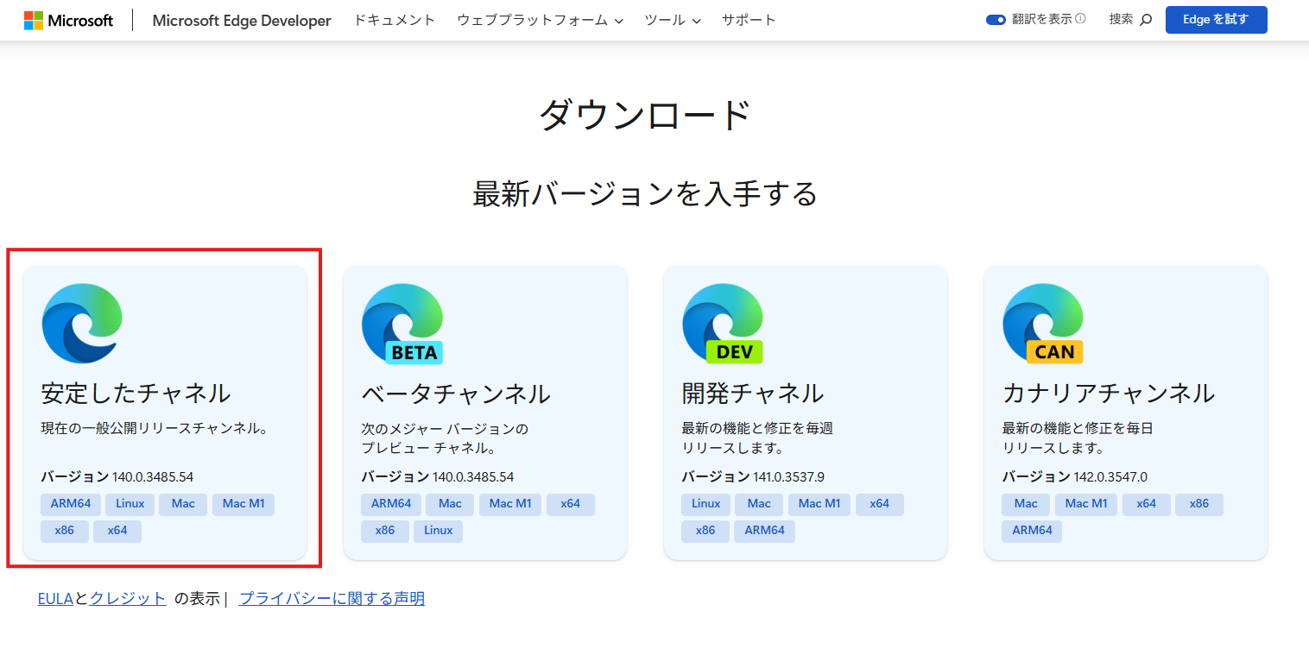
Task: Open the Edge BETA channel icon
Action: tap(402, 323)
